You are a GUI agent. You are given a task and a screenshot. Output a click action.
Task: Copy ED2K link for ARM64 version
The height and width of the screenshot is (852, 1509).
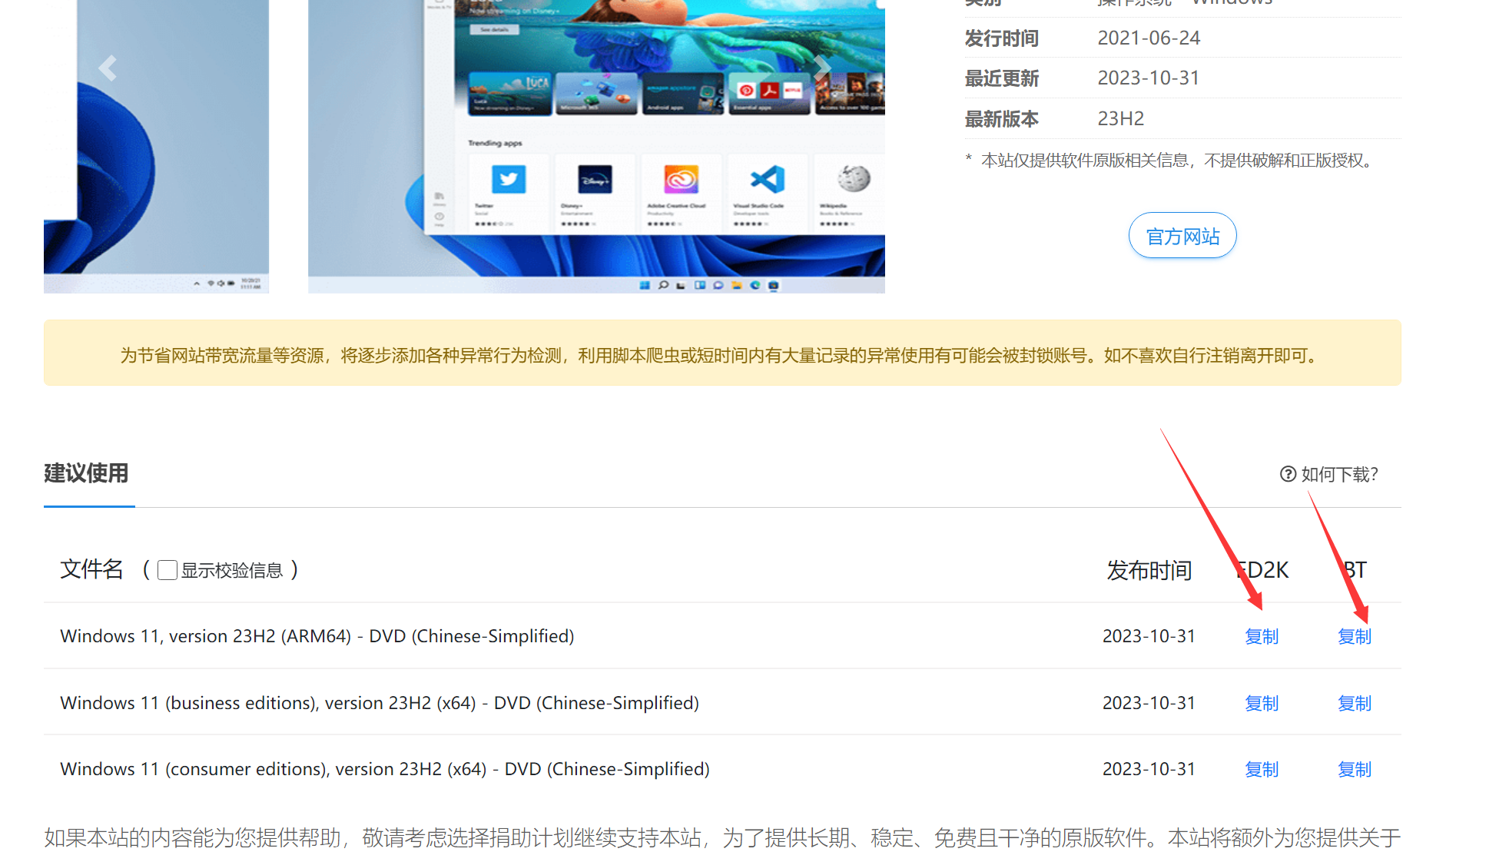(1262, 636)
